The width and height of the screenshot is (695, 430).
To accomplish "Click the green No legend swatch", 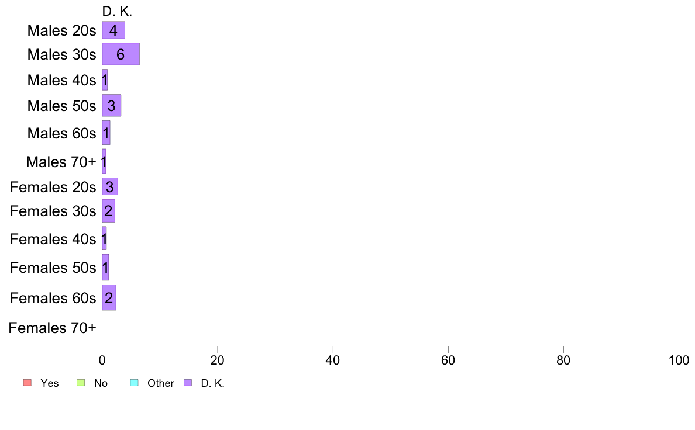I will coord(81,383).
